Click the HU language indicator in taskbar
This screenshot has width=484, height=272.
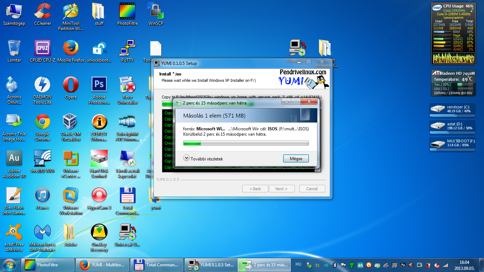[x=298, y=264]
